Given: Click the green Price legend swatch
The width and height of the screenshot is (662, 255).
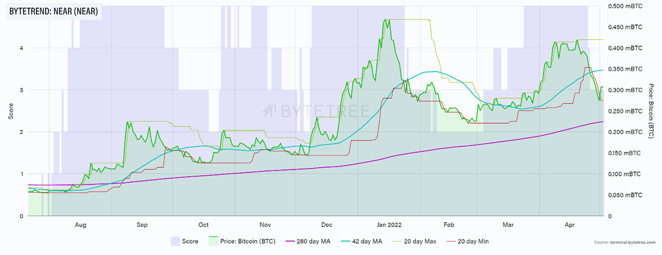Looking at the screenshot, I should point(213,241).
